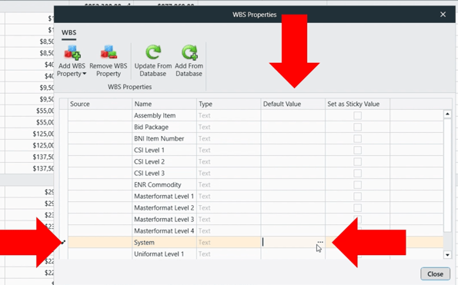Click the Default Value cell for Assembly Item
This screenshot has width=458, height=285.
293,116
